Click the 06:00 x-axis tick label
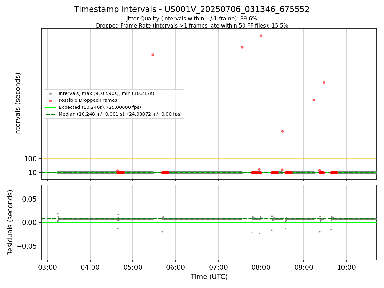This screenshot has height=288, width=384. (x=176, y=267)
